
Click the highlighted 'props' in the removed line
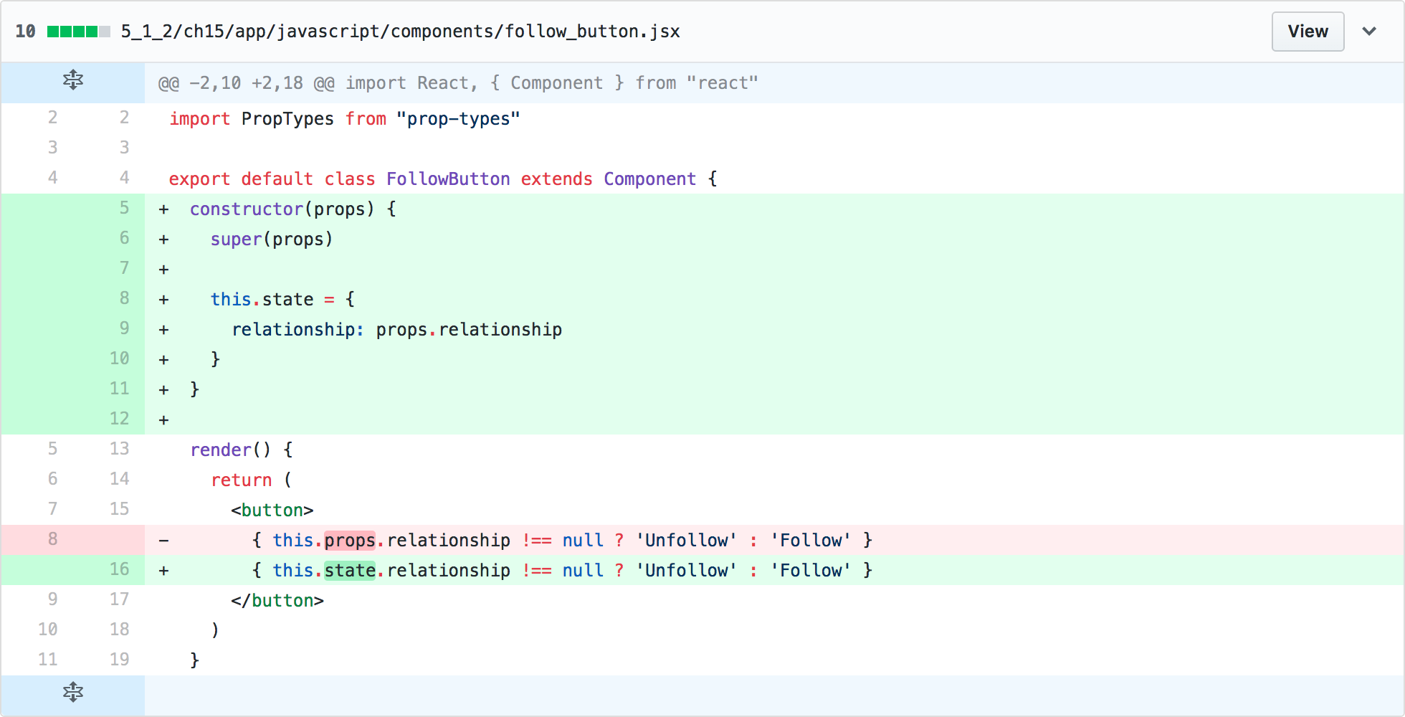(x=350, y=540)
